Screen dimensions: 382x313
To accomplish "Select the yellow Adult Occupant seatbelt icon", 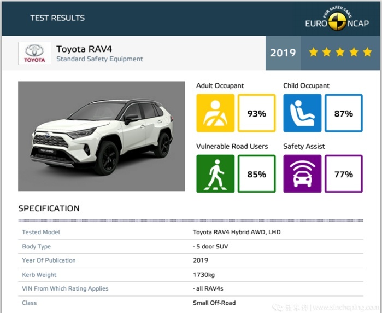I will click(x=215, y=113).
